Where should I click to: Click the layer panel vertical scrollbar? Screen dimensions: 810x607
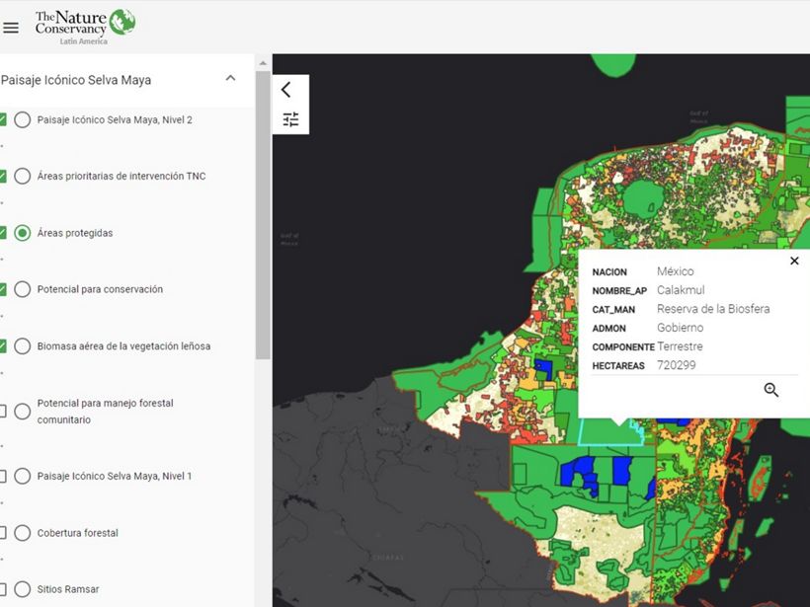(x=262, y=217)
